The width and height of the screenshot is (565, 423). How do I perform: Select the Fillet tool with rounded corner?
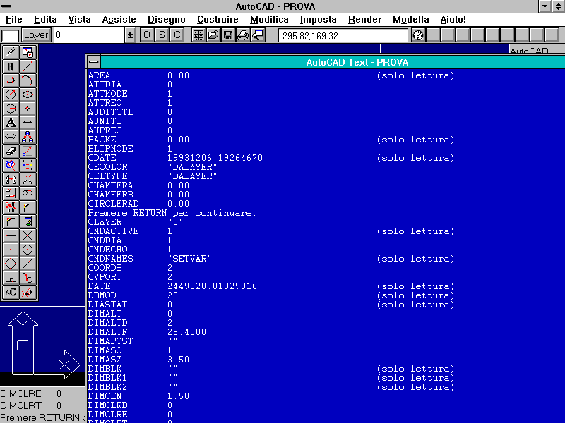(x=28, y=207)
